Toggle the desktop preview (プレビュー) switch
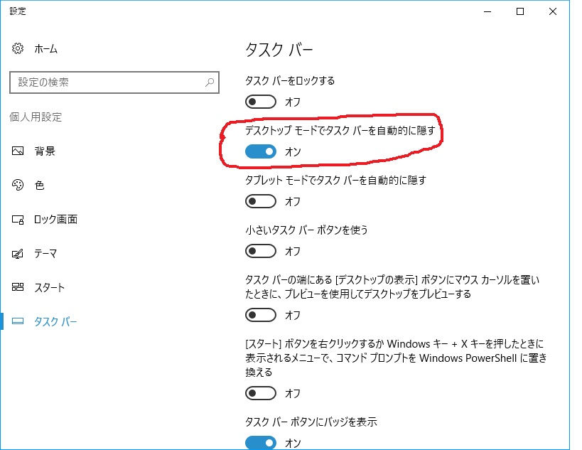Viewport: 582px width, 450px height. point(261,315)
